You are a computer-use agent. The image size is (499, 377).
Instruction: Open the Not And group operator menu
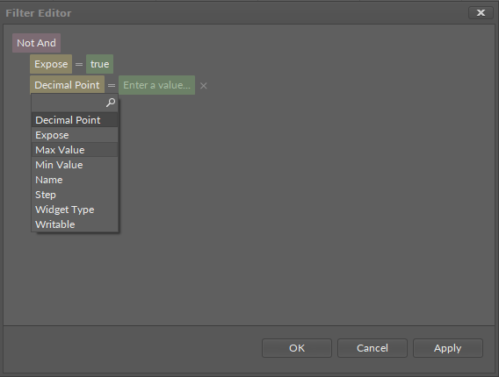tap(36, 43)
